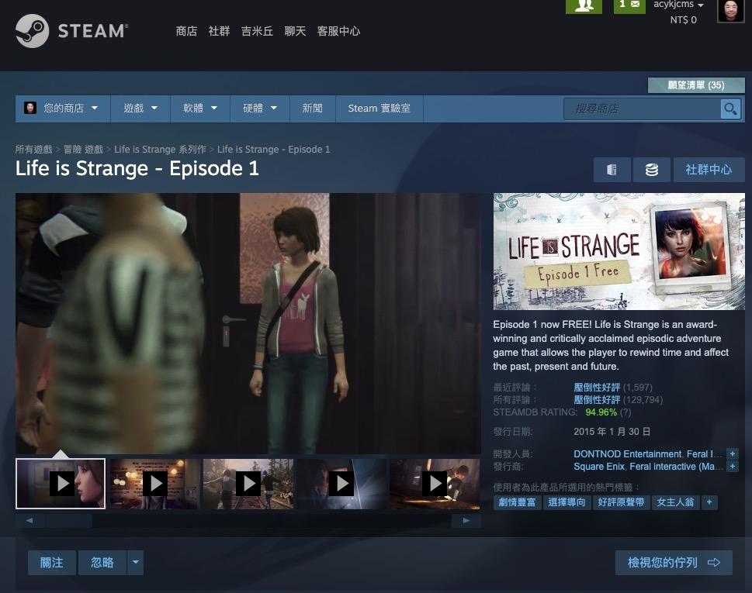Open the SteamDB book icon button
Image resolution: width=752 pixels, height=593 pixels.
pyautogui.click(x=612, y=170)
